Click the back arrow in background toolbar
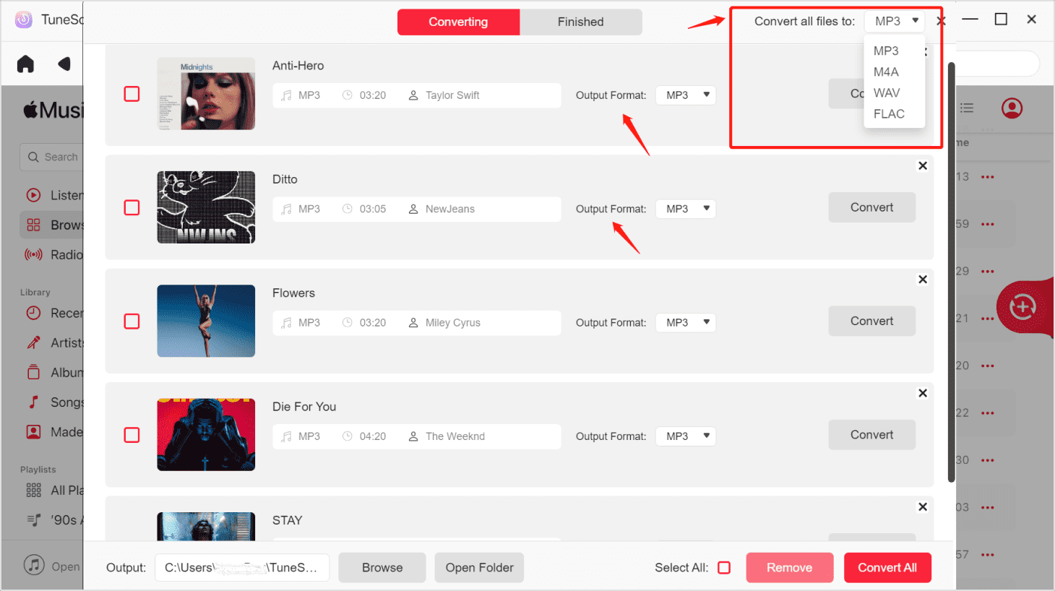The width and height of the screenshot is (1055, 591). point(64,64)
